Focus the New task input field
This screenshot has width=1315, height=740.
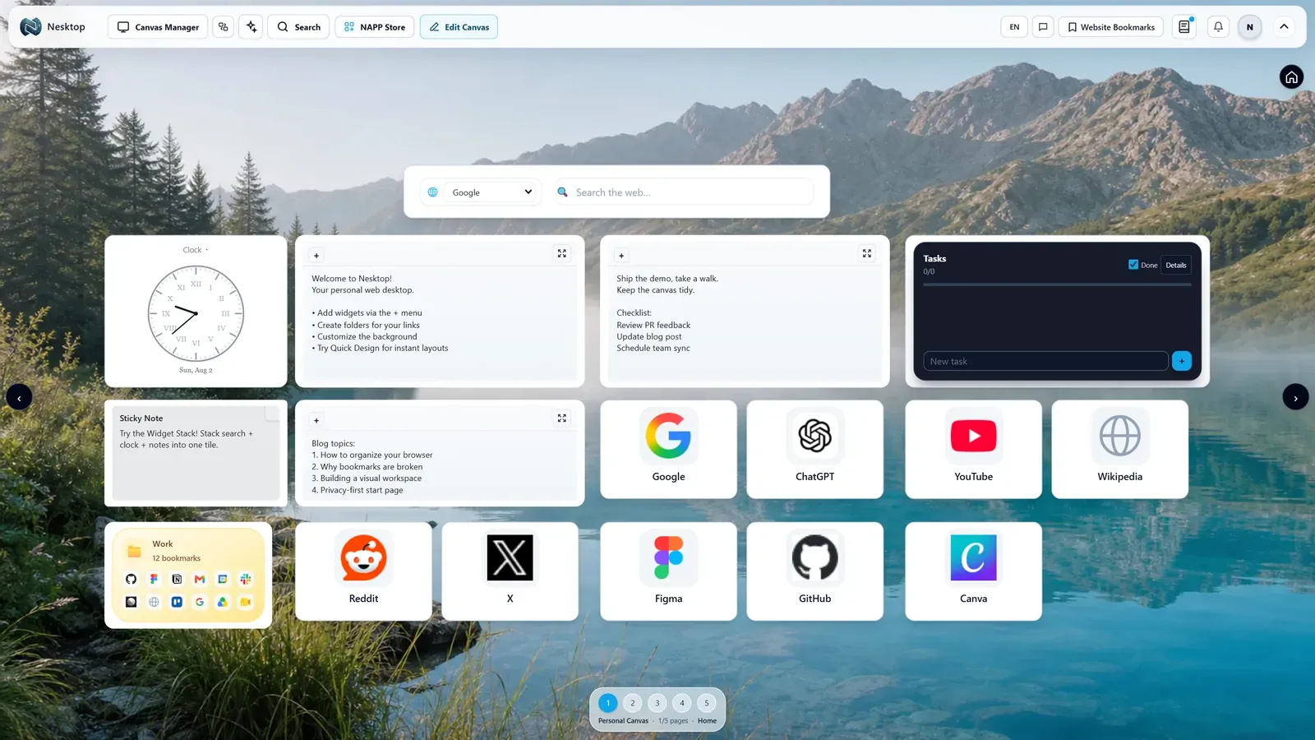coord(1045,361)
